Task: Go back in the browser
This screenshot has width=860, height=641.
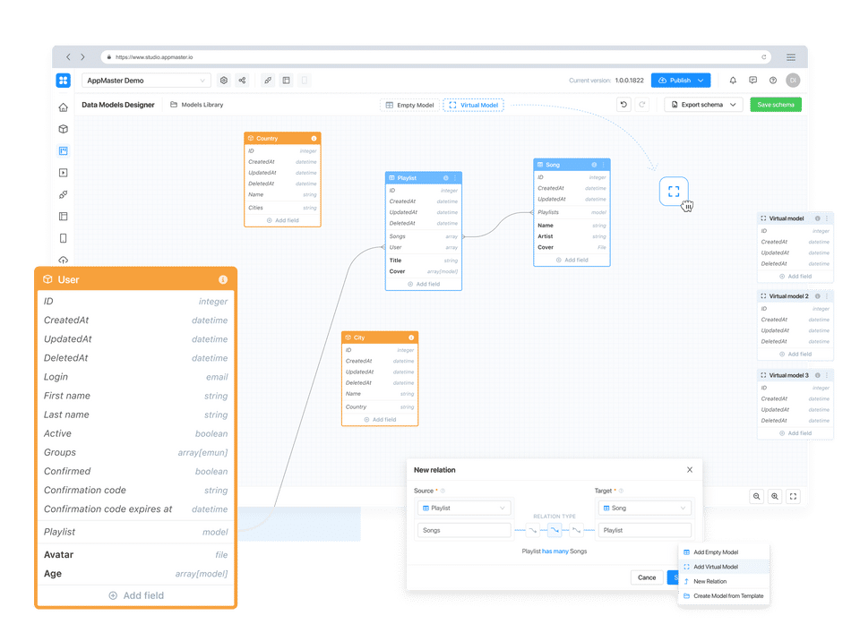Action: tap(68, 57)
